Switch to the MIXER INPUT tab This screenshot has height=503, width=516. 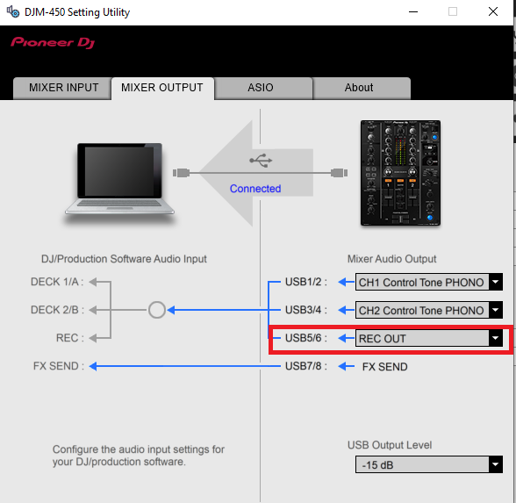point(62,88)
